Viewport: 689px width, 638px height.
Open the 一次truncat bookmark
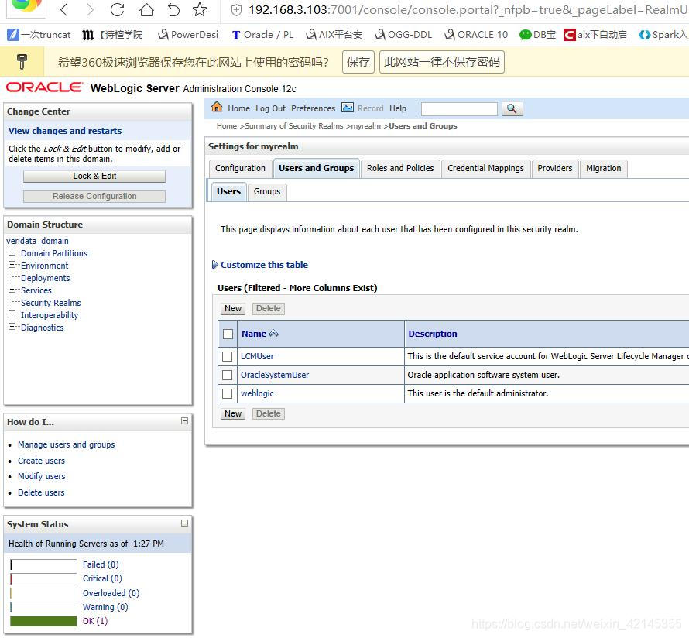coord(39,35)
